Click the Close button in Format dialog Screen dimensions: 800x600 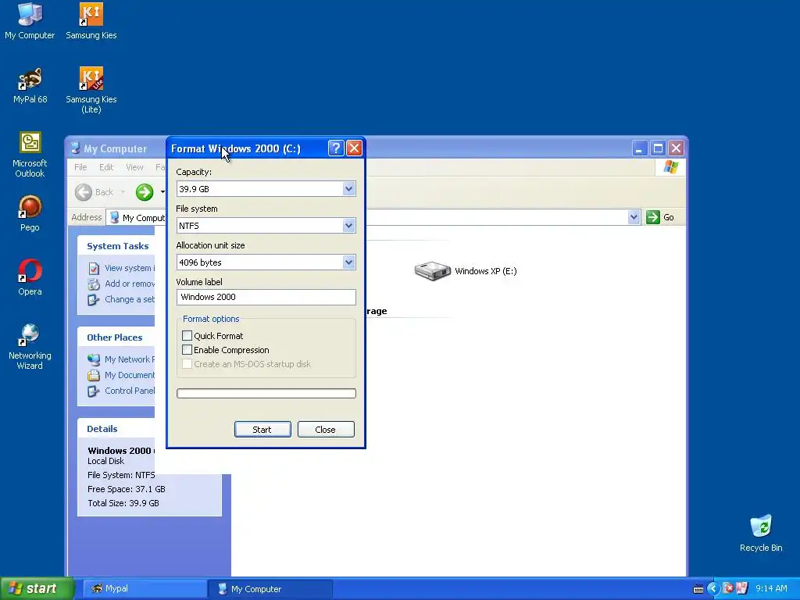326,430
